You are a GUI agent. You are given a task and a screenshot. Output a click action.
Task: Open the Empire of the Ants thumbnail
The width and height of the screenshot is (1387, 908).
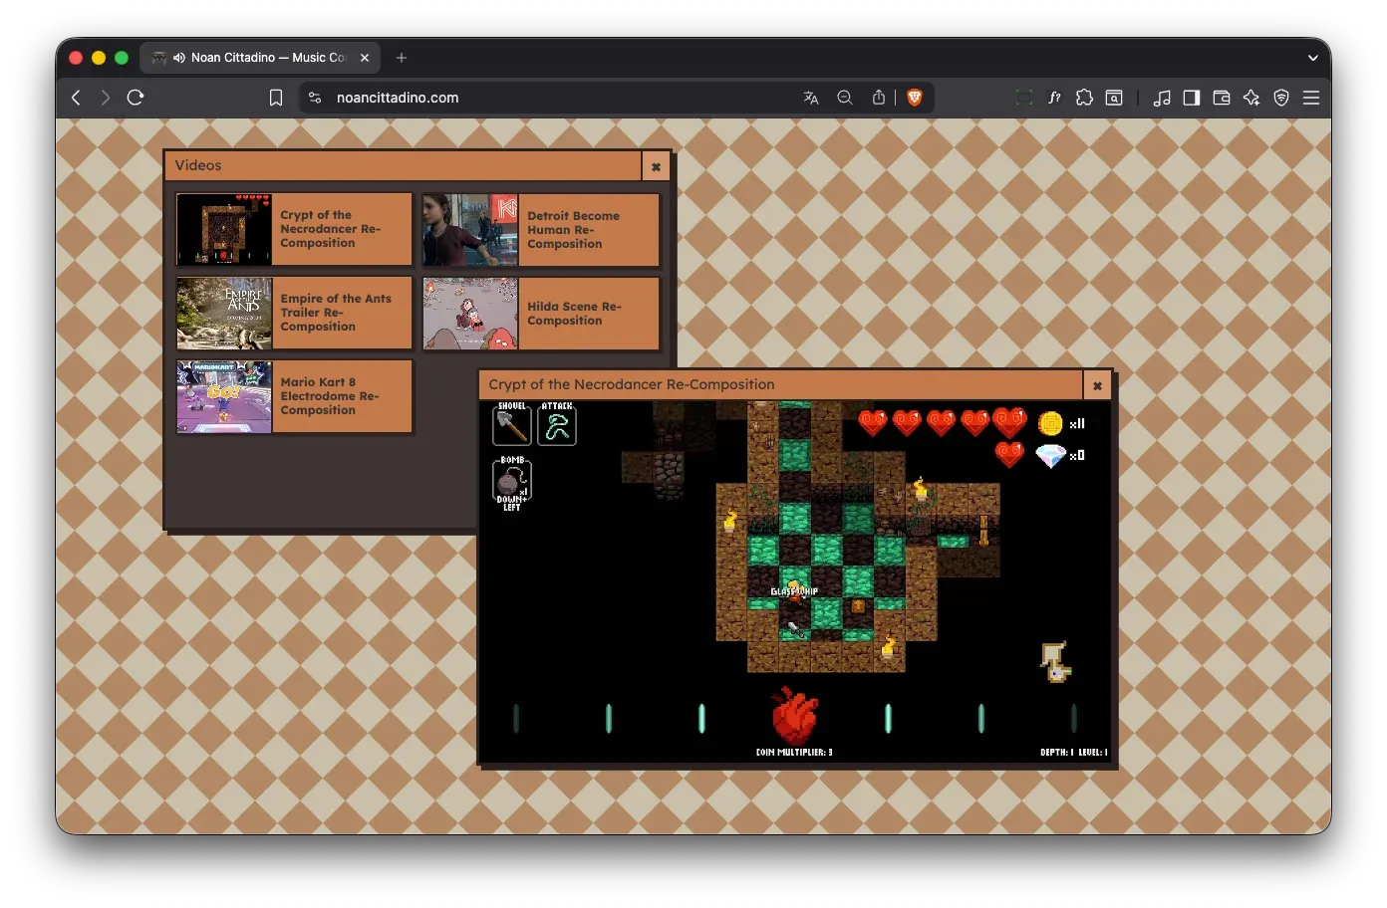pos(224,313)
